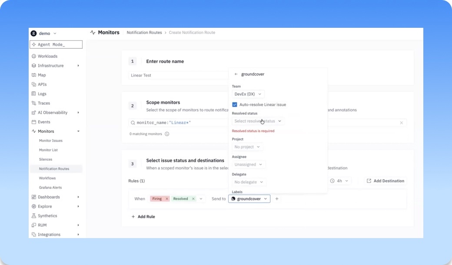Click the Traces sidebar icon
Image resolution: width=452 pixels, height=265 pixels.
click(x=34, y=103)
